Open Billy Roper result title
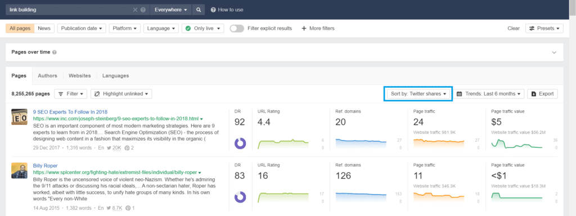 tap(45, 166)
